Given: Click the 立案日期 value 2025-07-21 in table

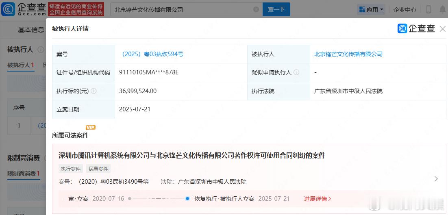Looking at the screenshot, I should point(135,109).
